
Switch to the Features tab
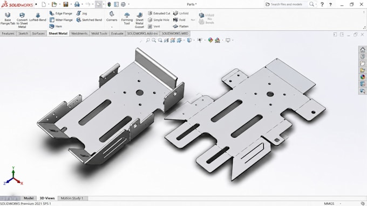(8, 33)
